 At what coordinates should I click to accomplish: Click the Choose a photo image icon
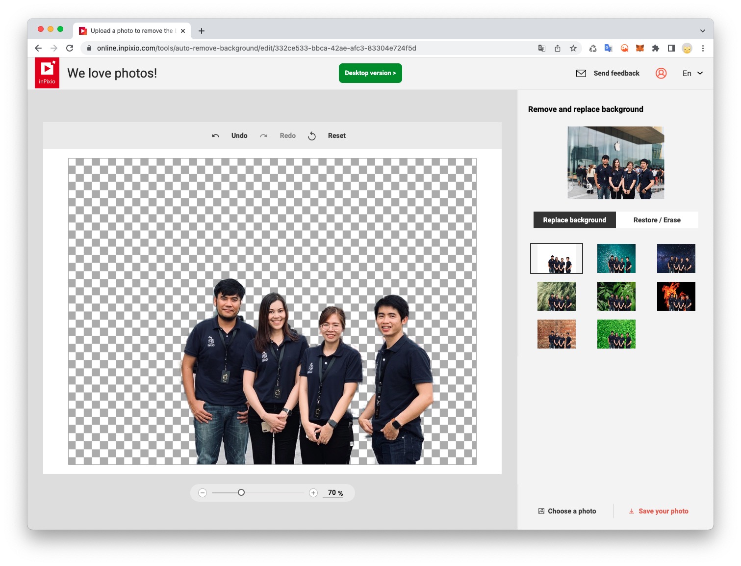point(541,511)
